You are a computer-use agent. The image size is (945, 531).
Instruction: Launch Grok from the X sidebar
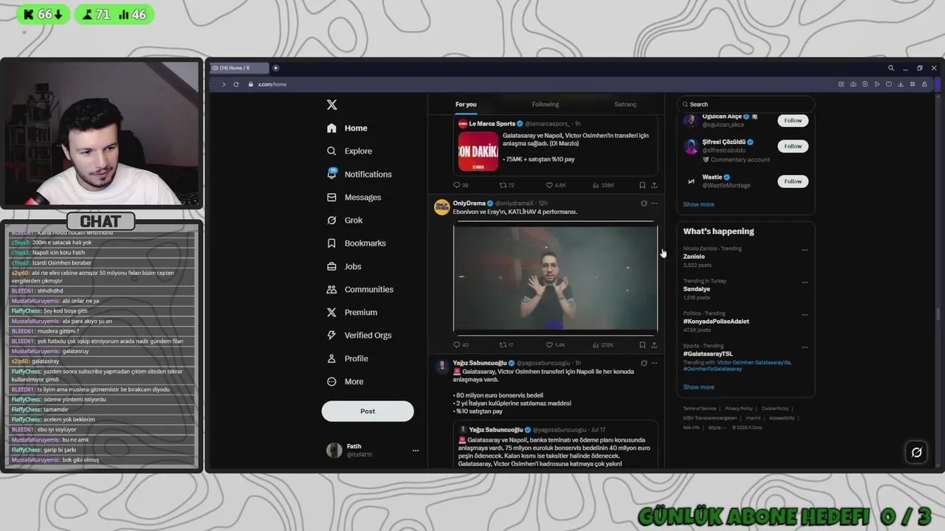pyautogui.click(x=345, y=220)
